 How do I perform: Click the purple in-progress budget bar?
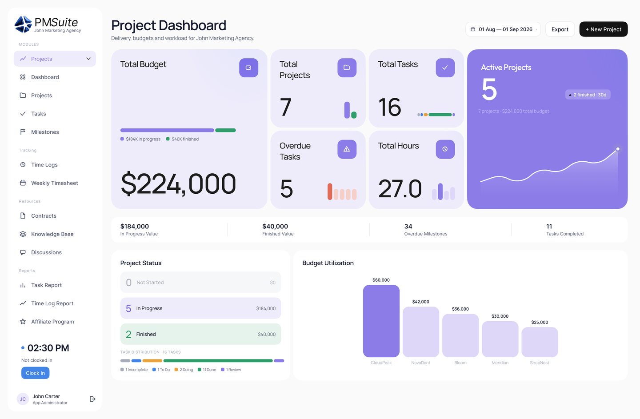167,130
